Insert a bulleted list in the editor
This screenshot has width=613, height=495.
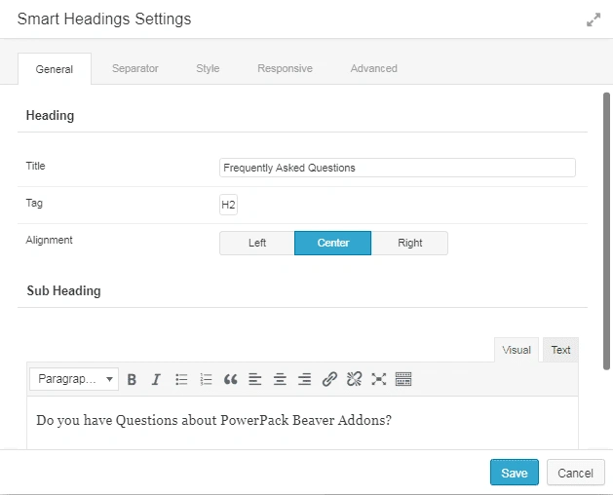(x=181, y=379)
